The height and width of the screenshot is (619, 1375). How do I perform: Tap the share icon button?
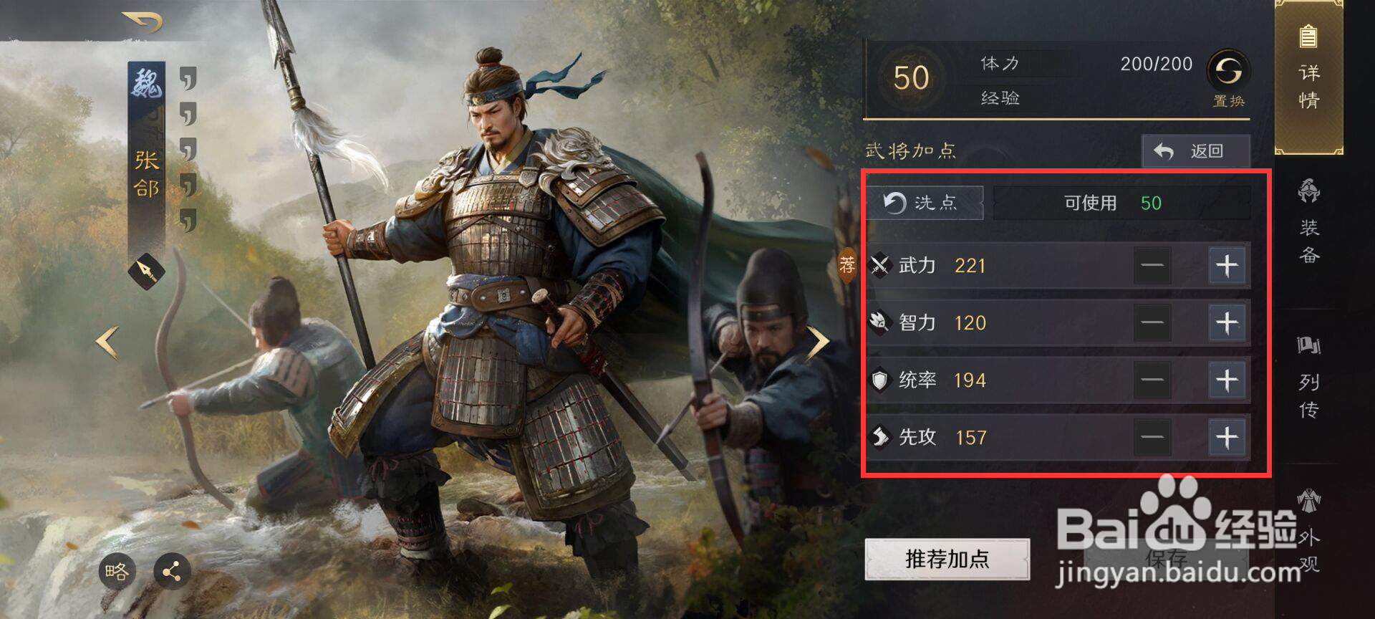point(172,571)
